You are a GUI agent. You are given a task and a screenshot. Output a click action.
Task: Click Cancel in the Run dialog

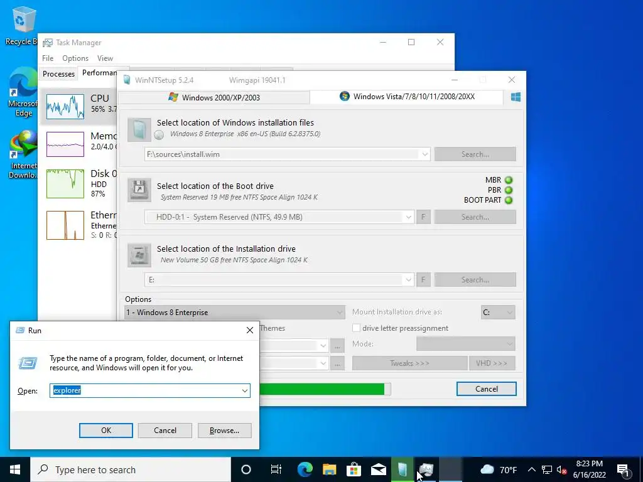165,431
